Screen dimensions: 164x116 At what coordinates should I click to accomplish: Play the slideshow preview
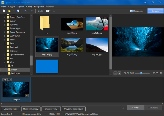click(115, 73)
